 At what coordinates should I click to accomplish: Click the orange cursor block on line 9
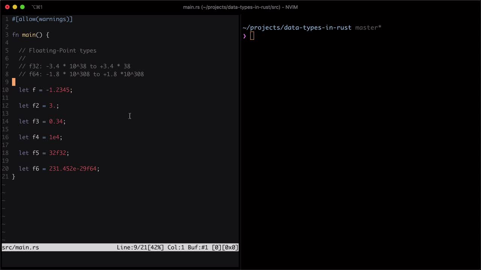pyautogui.click(x=14, y=82)
